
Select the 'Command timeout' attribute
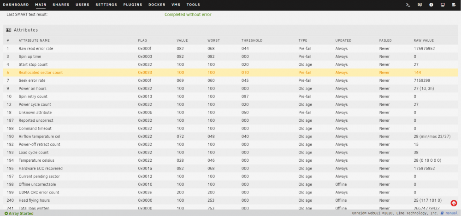point(35,128)
